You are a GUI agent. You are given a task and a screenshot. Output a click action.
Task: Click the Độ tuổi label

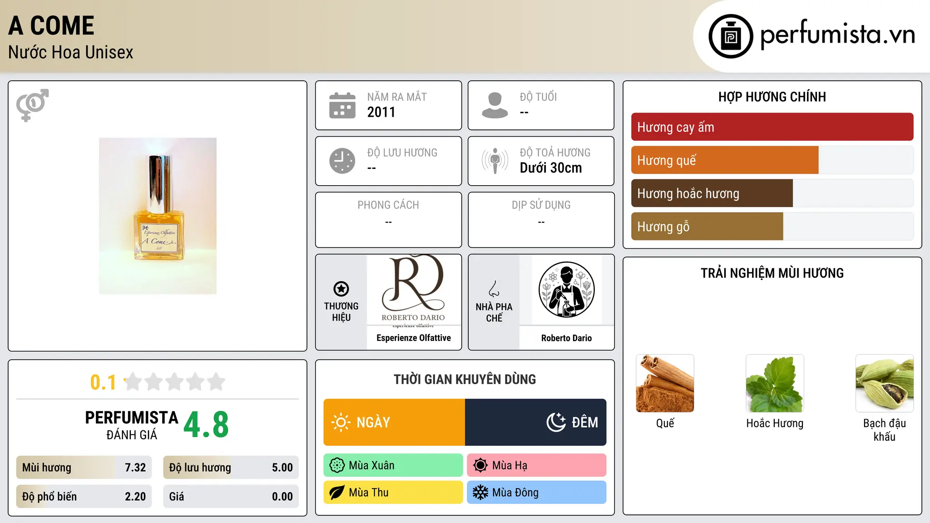pos(538,97)
